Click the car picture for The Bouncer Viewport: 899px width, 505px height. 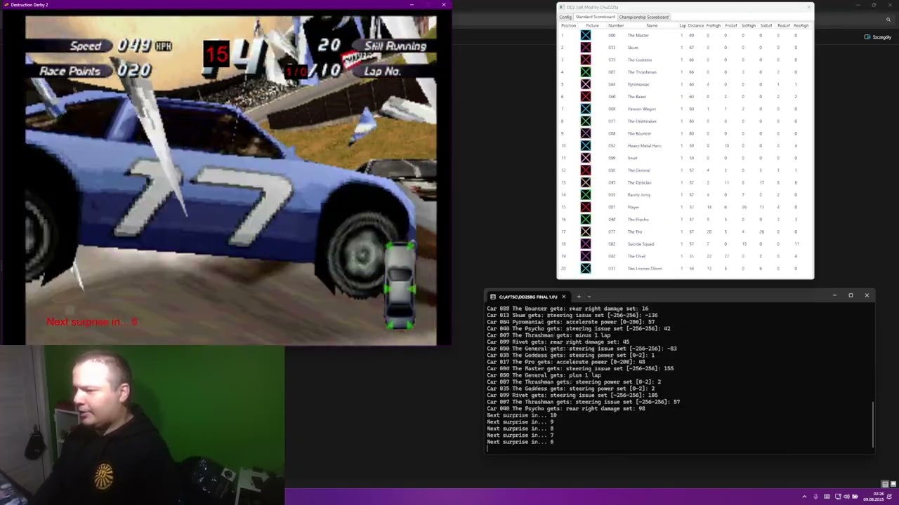click(x=586, y=133)
